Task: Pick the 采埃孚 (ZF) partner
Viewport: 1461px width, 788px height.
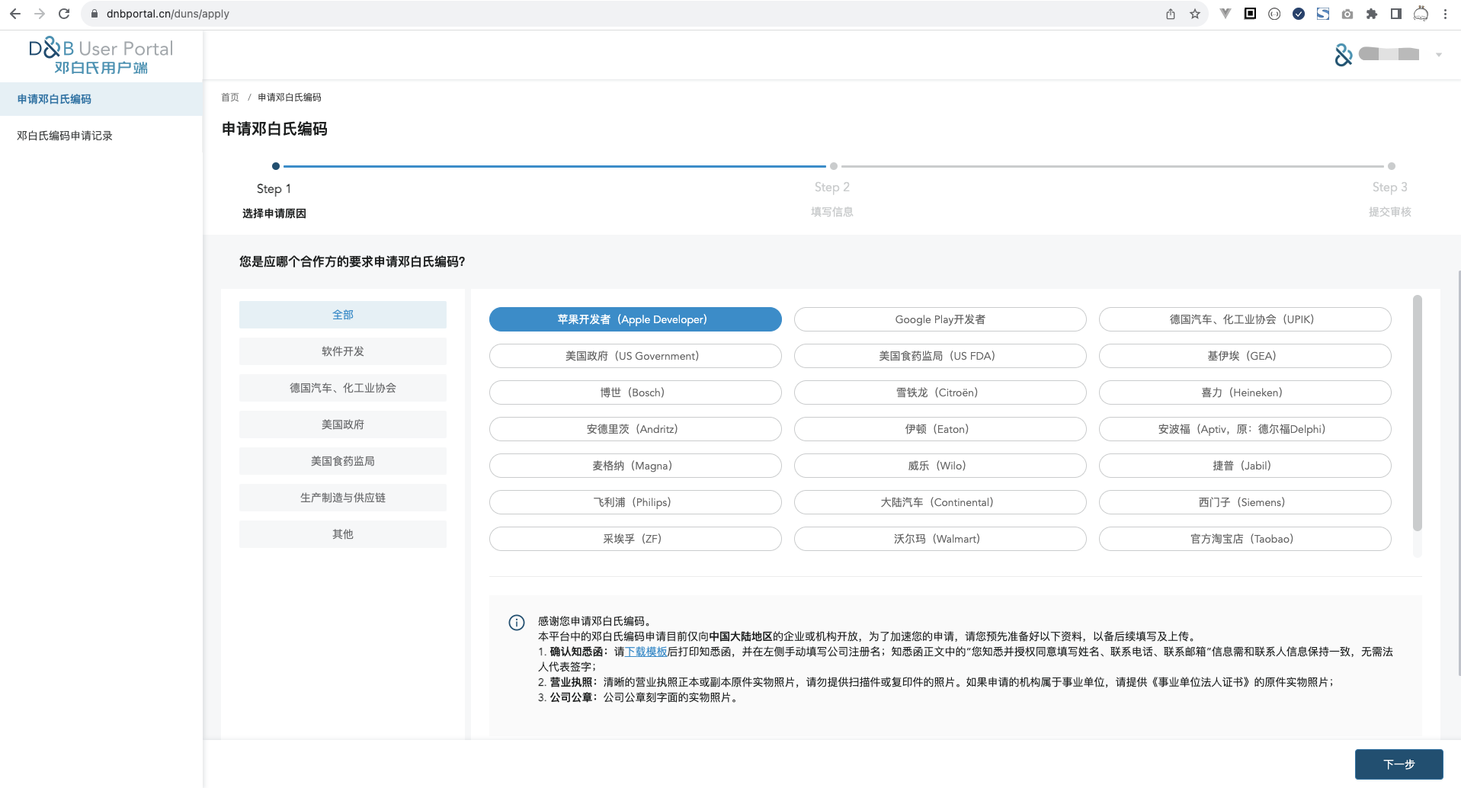Action: (636, 539)
